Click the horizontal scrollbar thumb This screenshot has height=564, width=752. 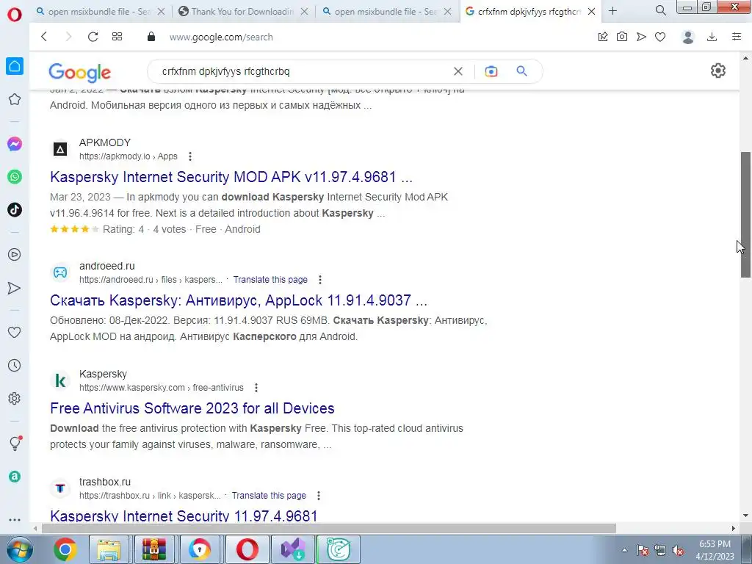click(328, 528)
